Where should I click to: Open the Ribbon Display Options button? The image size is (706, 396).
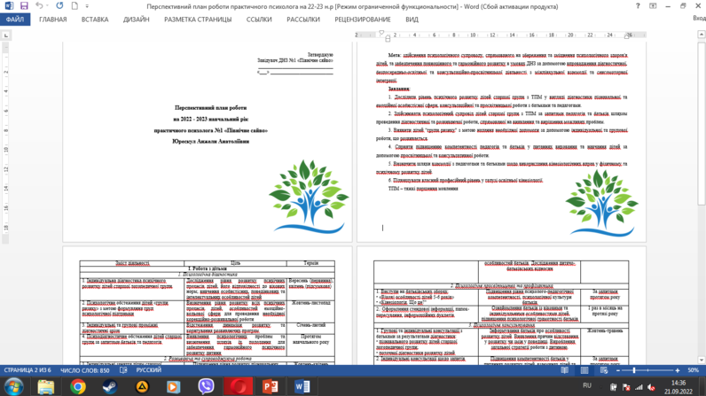point(653,6)
